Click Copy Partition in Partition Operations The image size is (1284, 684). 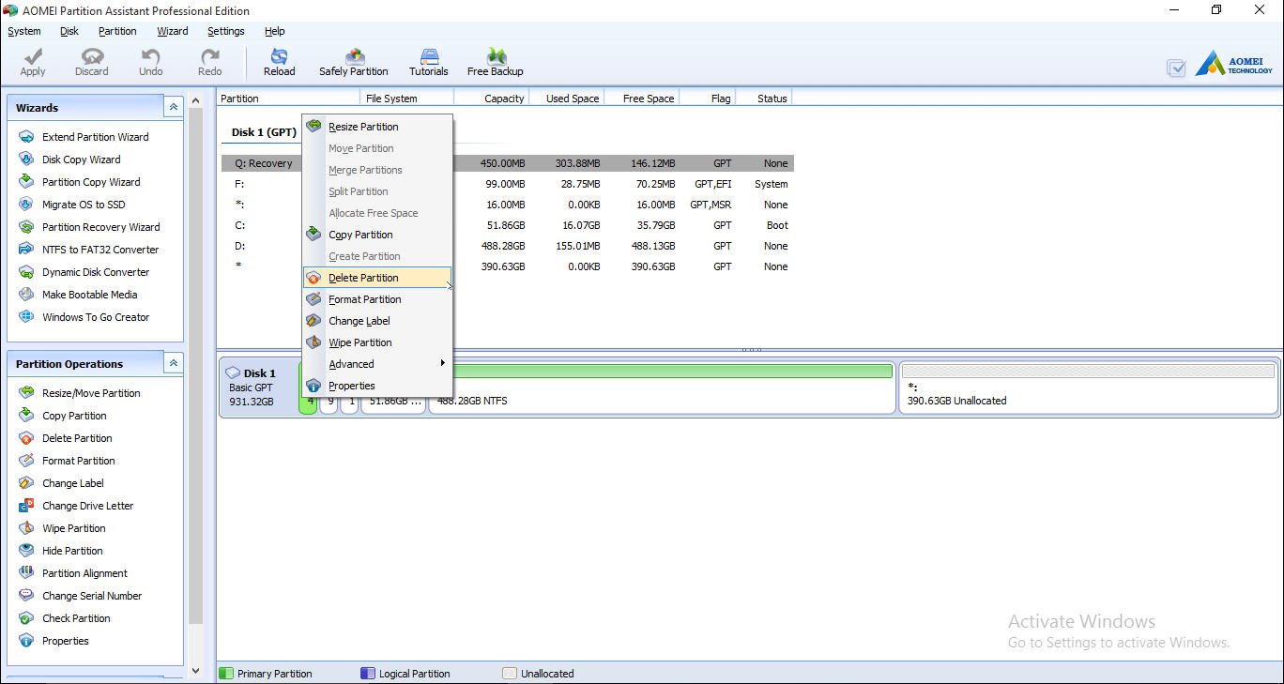click(63, 416)
